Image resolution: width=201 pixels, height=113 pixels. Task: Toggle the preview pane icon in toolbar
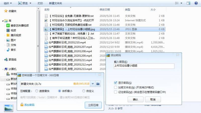[189, 3]
